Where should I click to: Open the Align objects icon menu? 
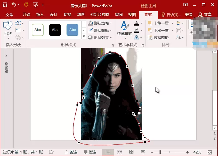180,23
